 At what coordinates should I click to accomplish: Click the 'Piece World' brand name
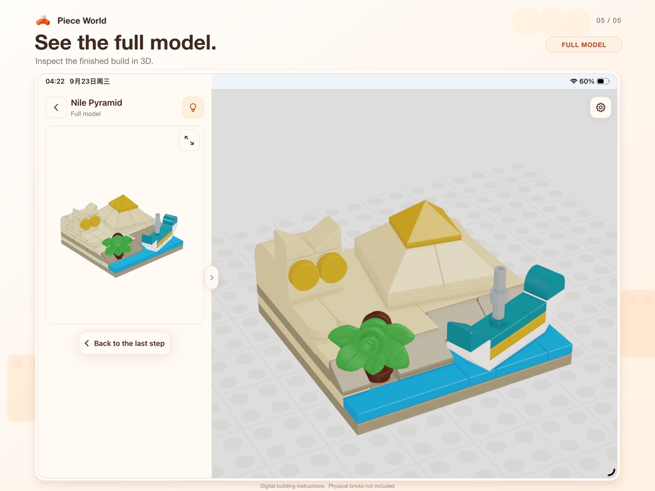point(82,21)
